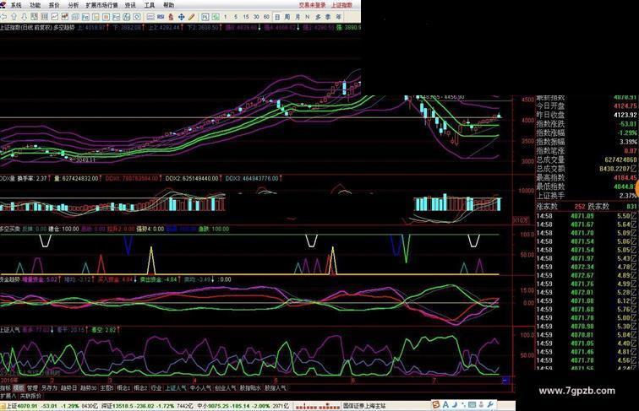
Task: Click the down arrow toolbar icon
Action: coord(24,17)
